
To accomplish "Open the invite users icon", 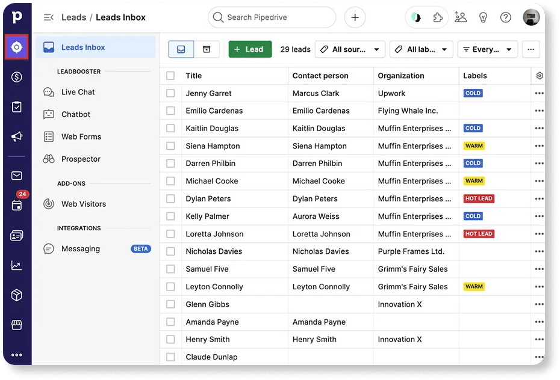I will (461, 17).
